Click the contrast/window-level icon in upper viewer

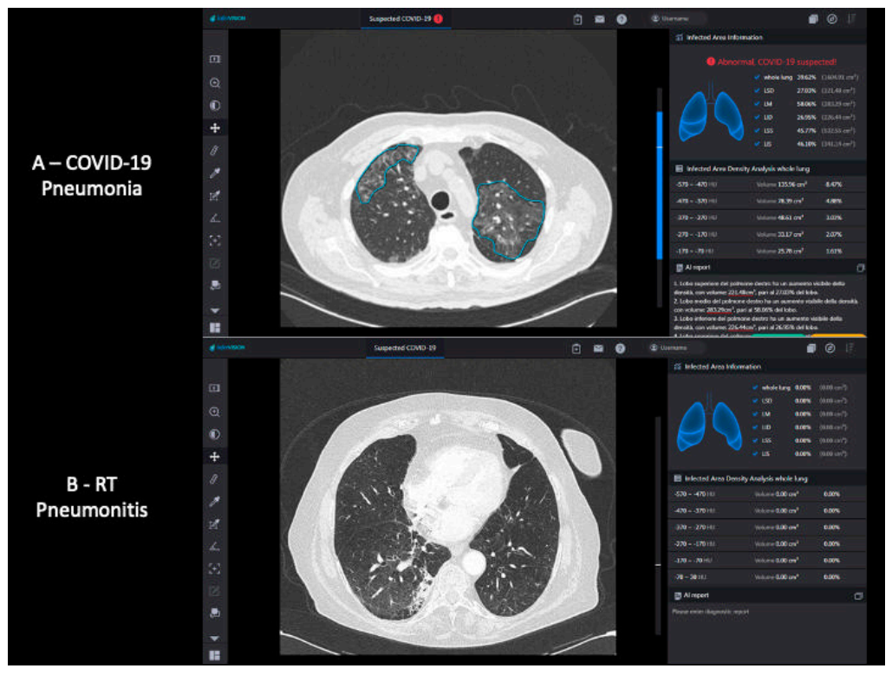click(x=215, y=106)
